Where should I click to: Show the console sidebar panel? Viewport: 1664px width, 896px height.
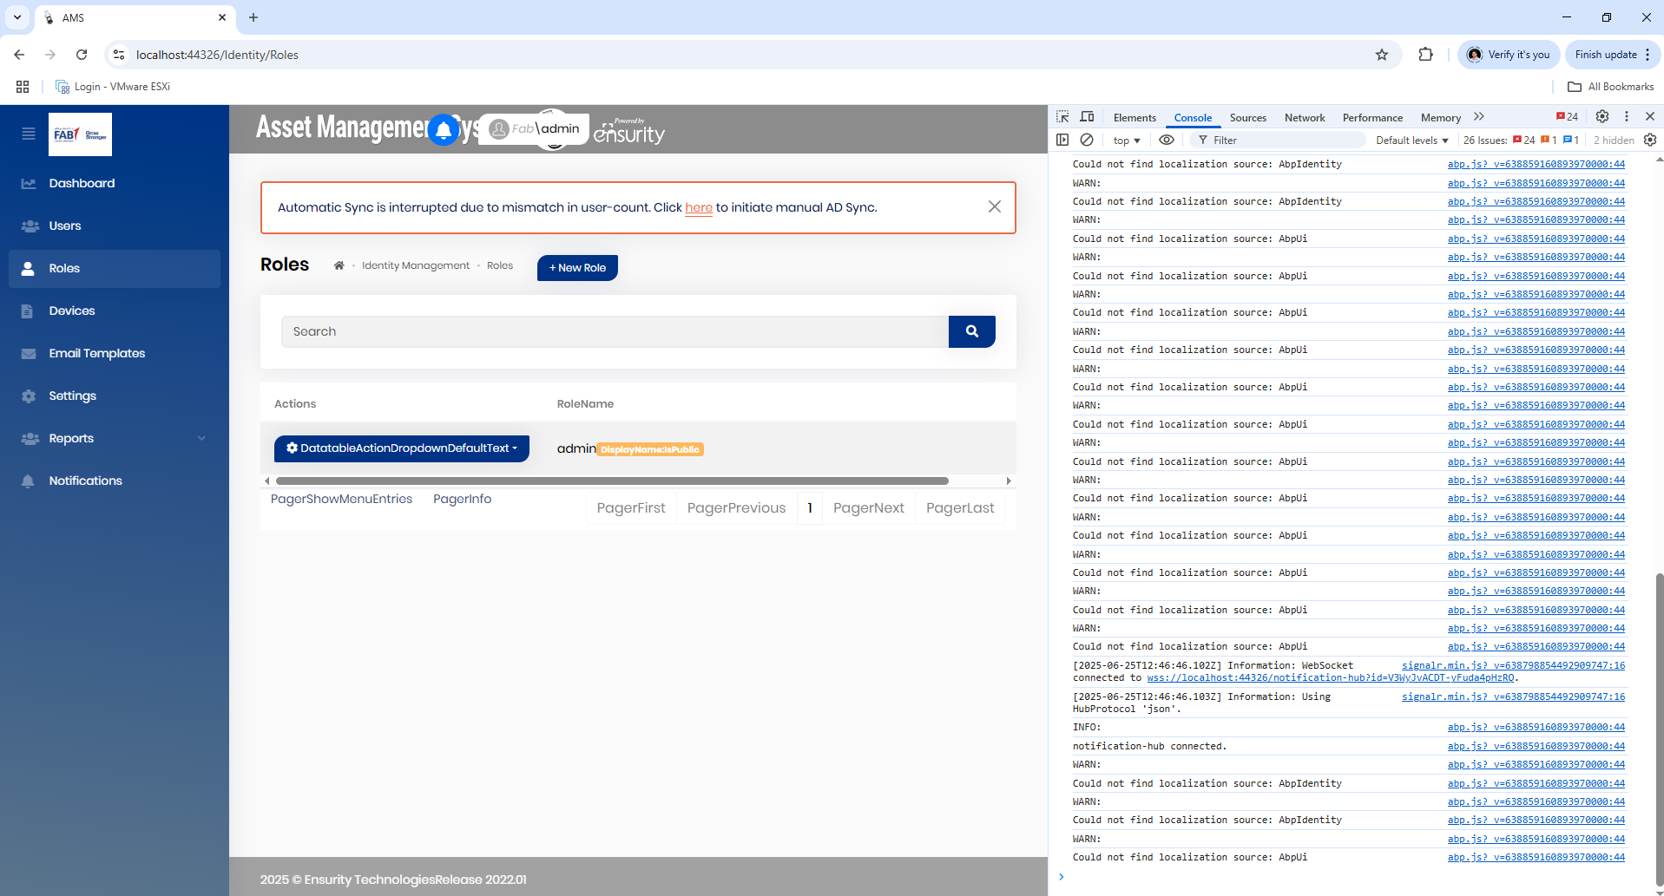[1062, 140]
